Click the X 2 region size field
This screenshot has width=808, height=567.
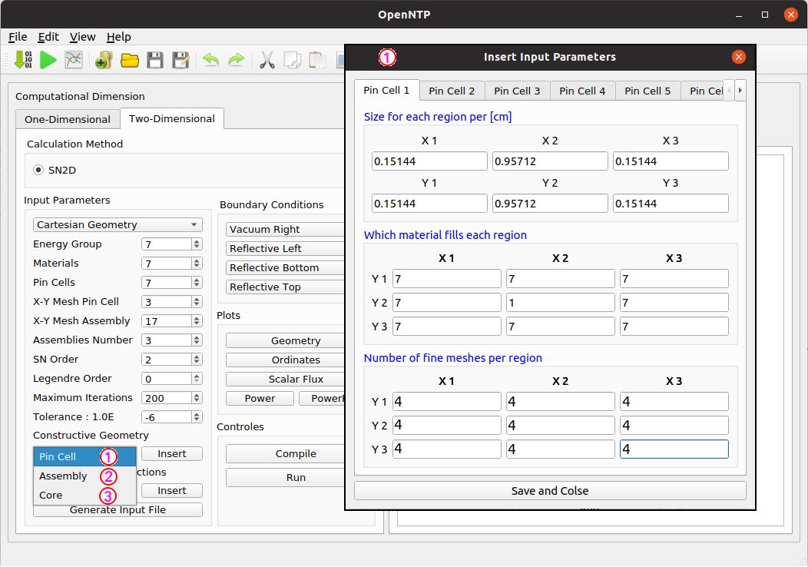point(550,161)
